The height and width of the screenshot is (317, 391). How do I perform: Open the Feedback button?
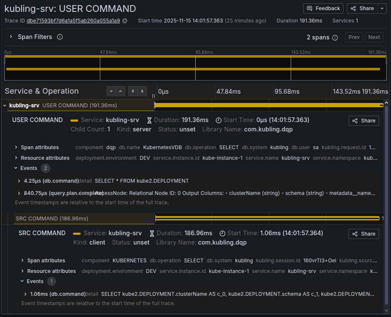pos(323,8)
